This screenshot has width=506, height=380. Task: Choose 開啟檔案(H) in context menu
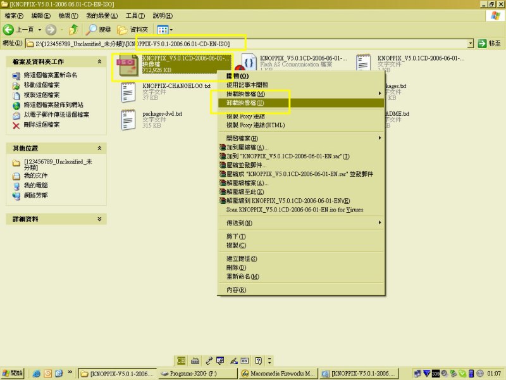coord(301,138)
